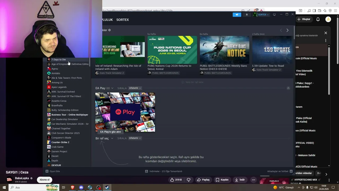Click YouTube 'Oluştur' create button

(x=304, y=19)
